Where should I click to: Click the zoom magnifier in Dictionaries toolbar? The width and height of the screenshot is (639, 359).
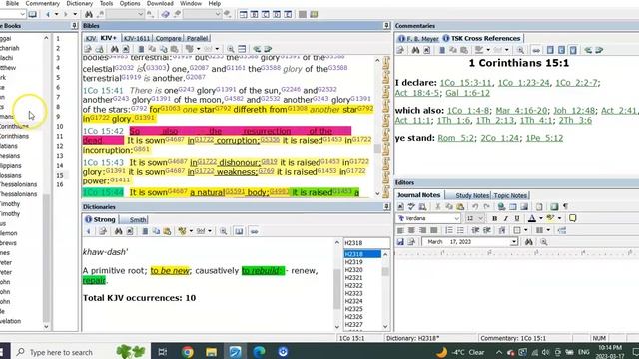pos(223,231)
